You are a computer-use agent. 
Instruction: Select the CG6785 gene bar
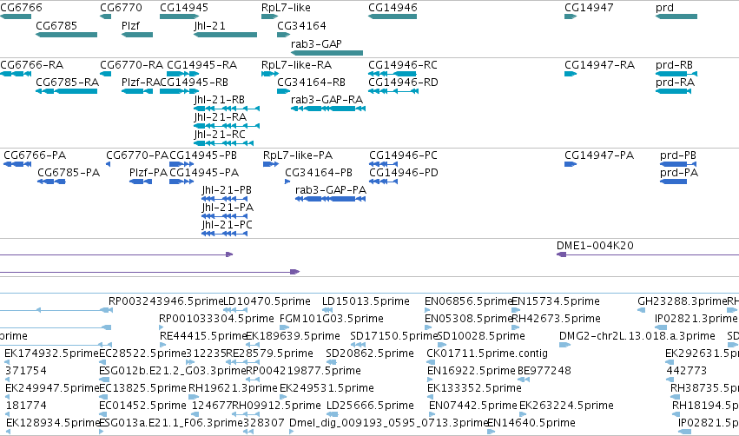tap(67, 35)
